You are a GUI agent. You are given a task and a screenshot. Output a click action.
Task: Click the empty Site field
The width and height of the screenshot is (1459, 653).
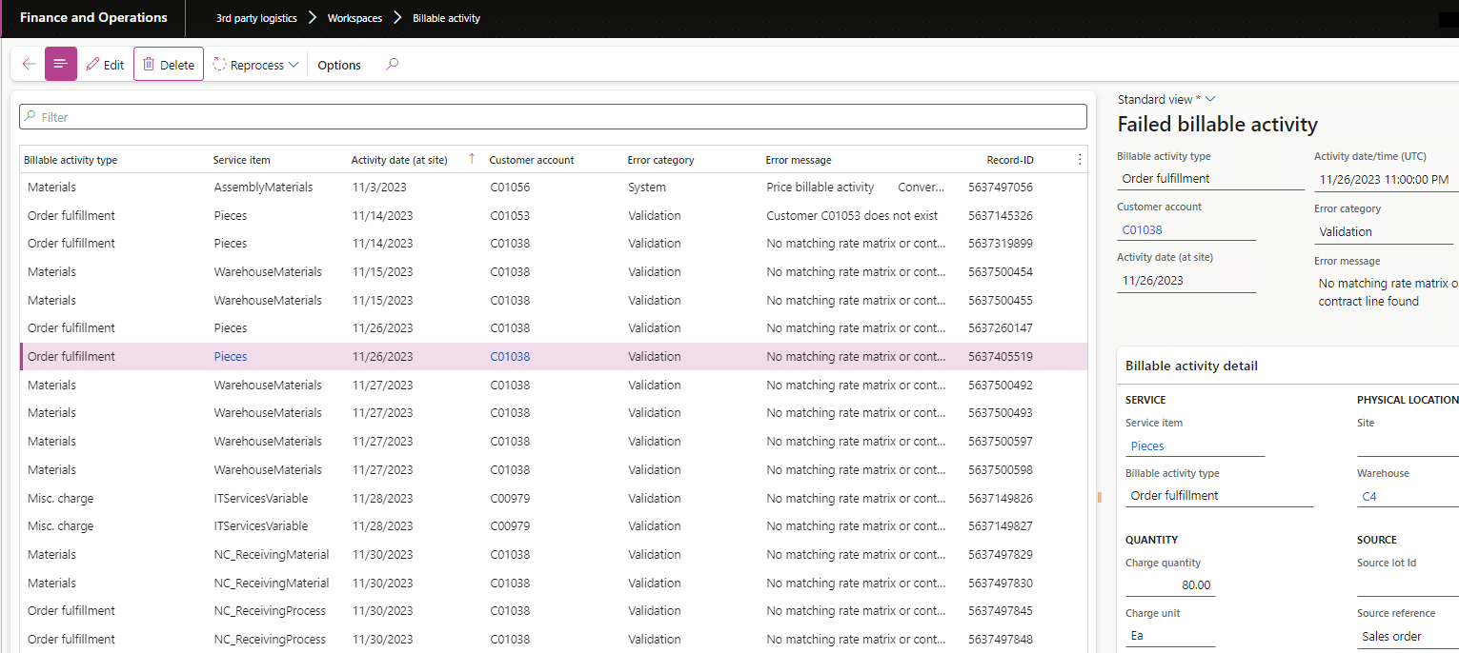pos(1408,445)
